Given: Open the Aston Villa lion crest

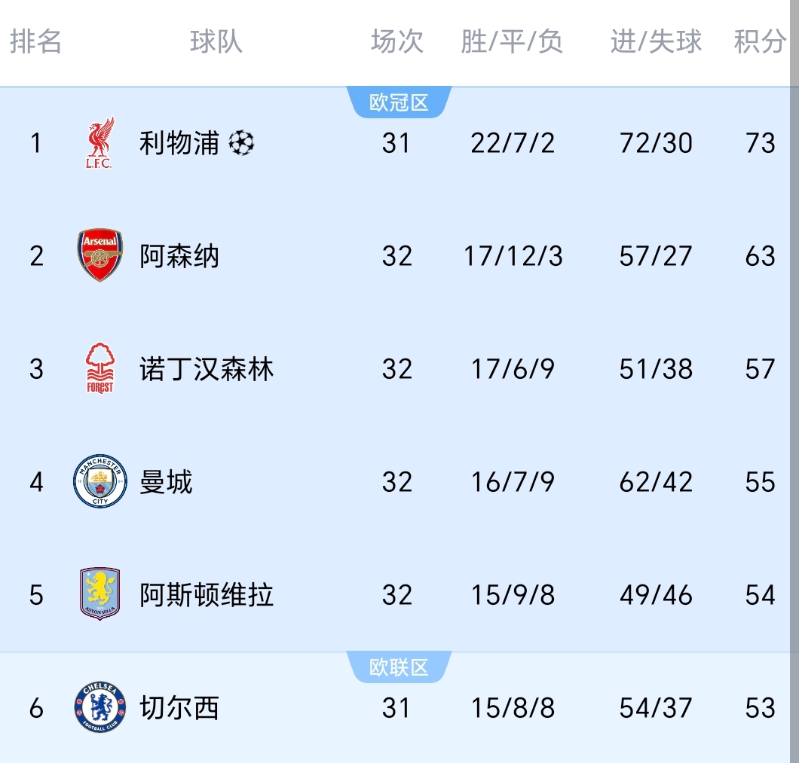Looking at the screenshot, I should (98, 594).
